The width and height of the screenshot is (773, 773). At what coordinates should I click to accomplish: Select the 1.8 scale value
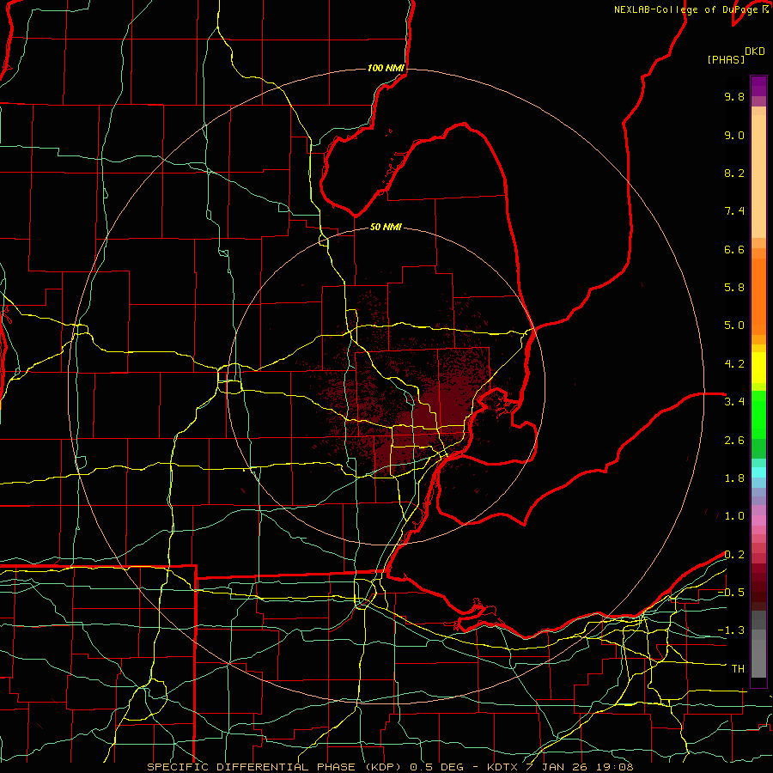coord(734,478)
